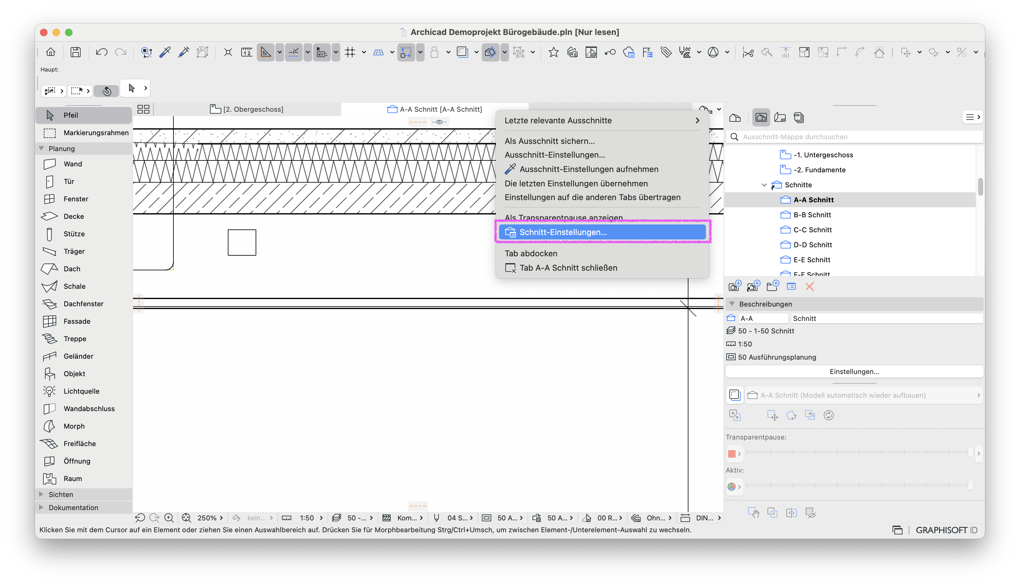Viewport: 1020px width, 585px height.
Task: Click the Home icon in toolbar
Action: (51, 52)
